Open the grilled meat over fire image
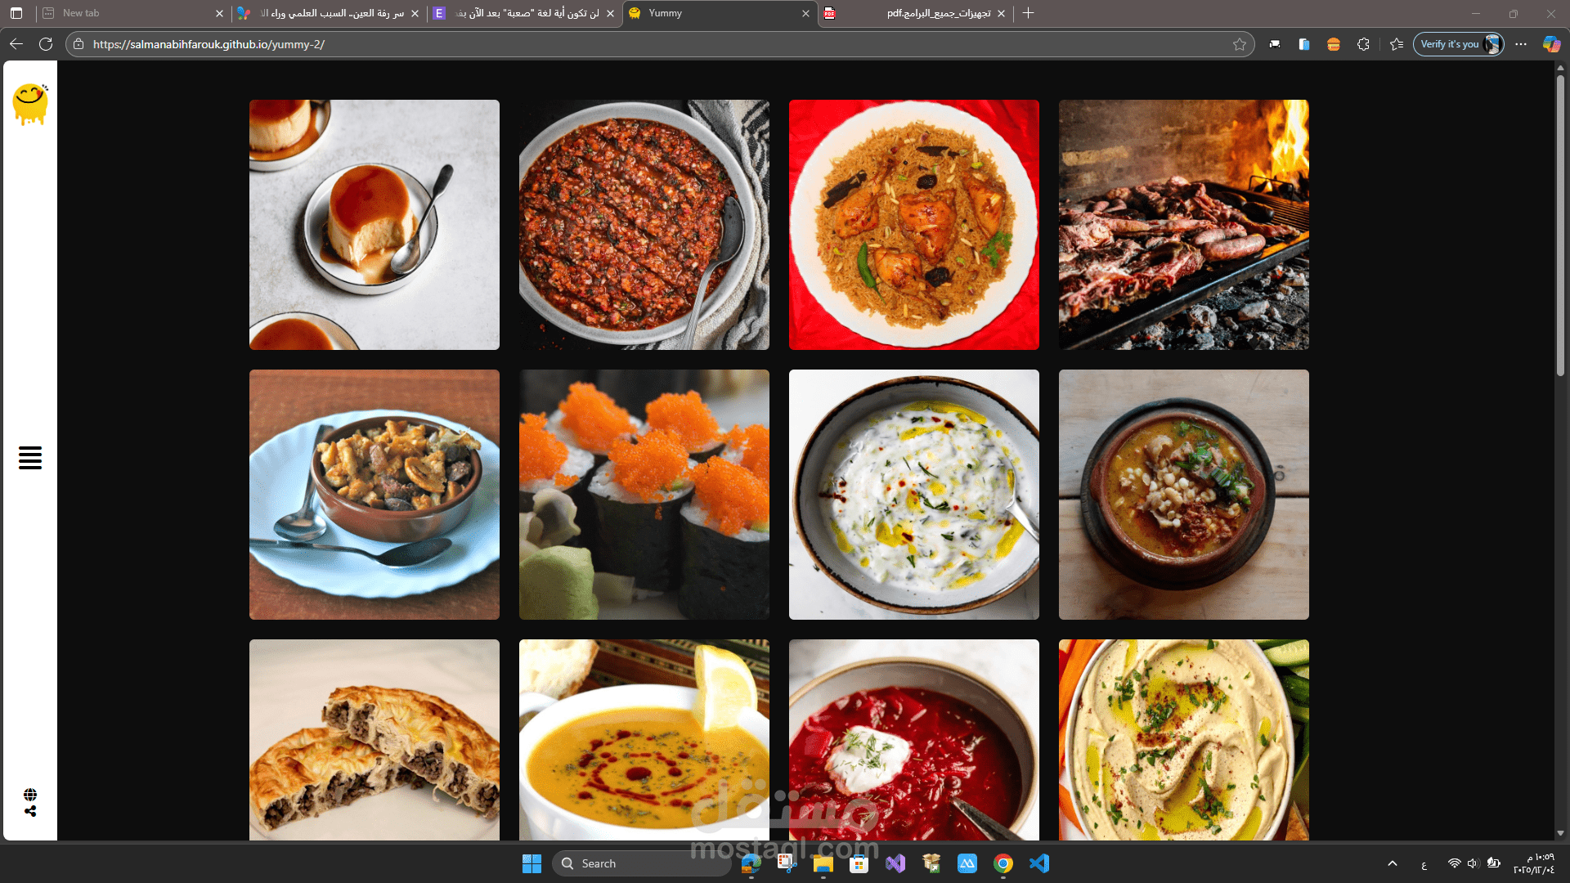1570x883 pixels. coord(1184,225)
